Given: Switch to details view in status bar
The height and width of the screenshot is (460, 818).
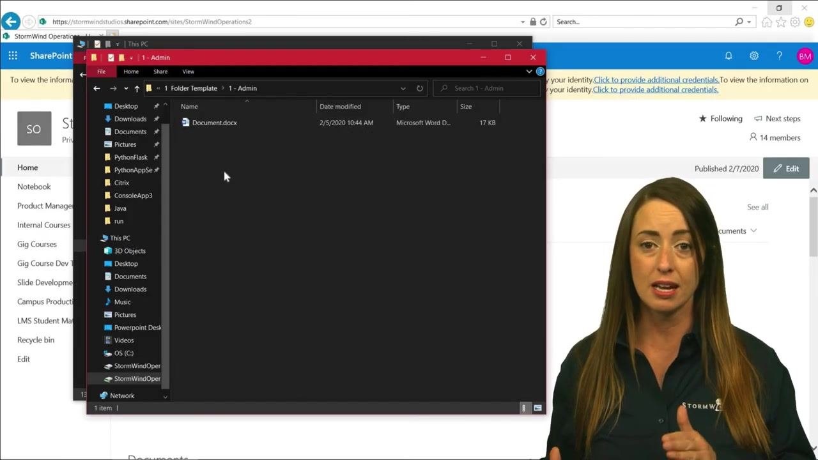Looking at the screenshot, I should pyautogui.click(x=524, y=408).
